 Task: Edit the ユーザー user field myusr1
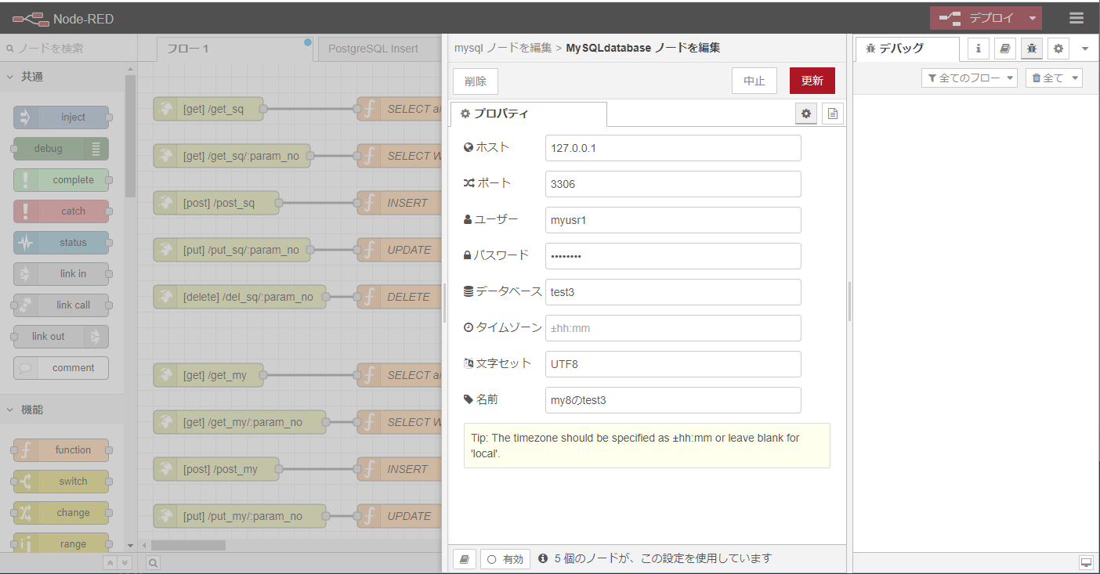click(x=673, y=220)
